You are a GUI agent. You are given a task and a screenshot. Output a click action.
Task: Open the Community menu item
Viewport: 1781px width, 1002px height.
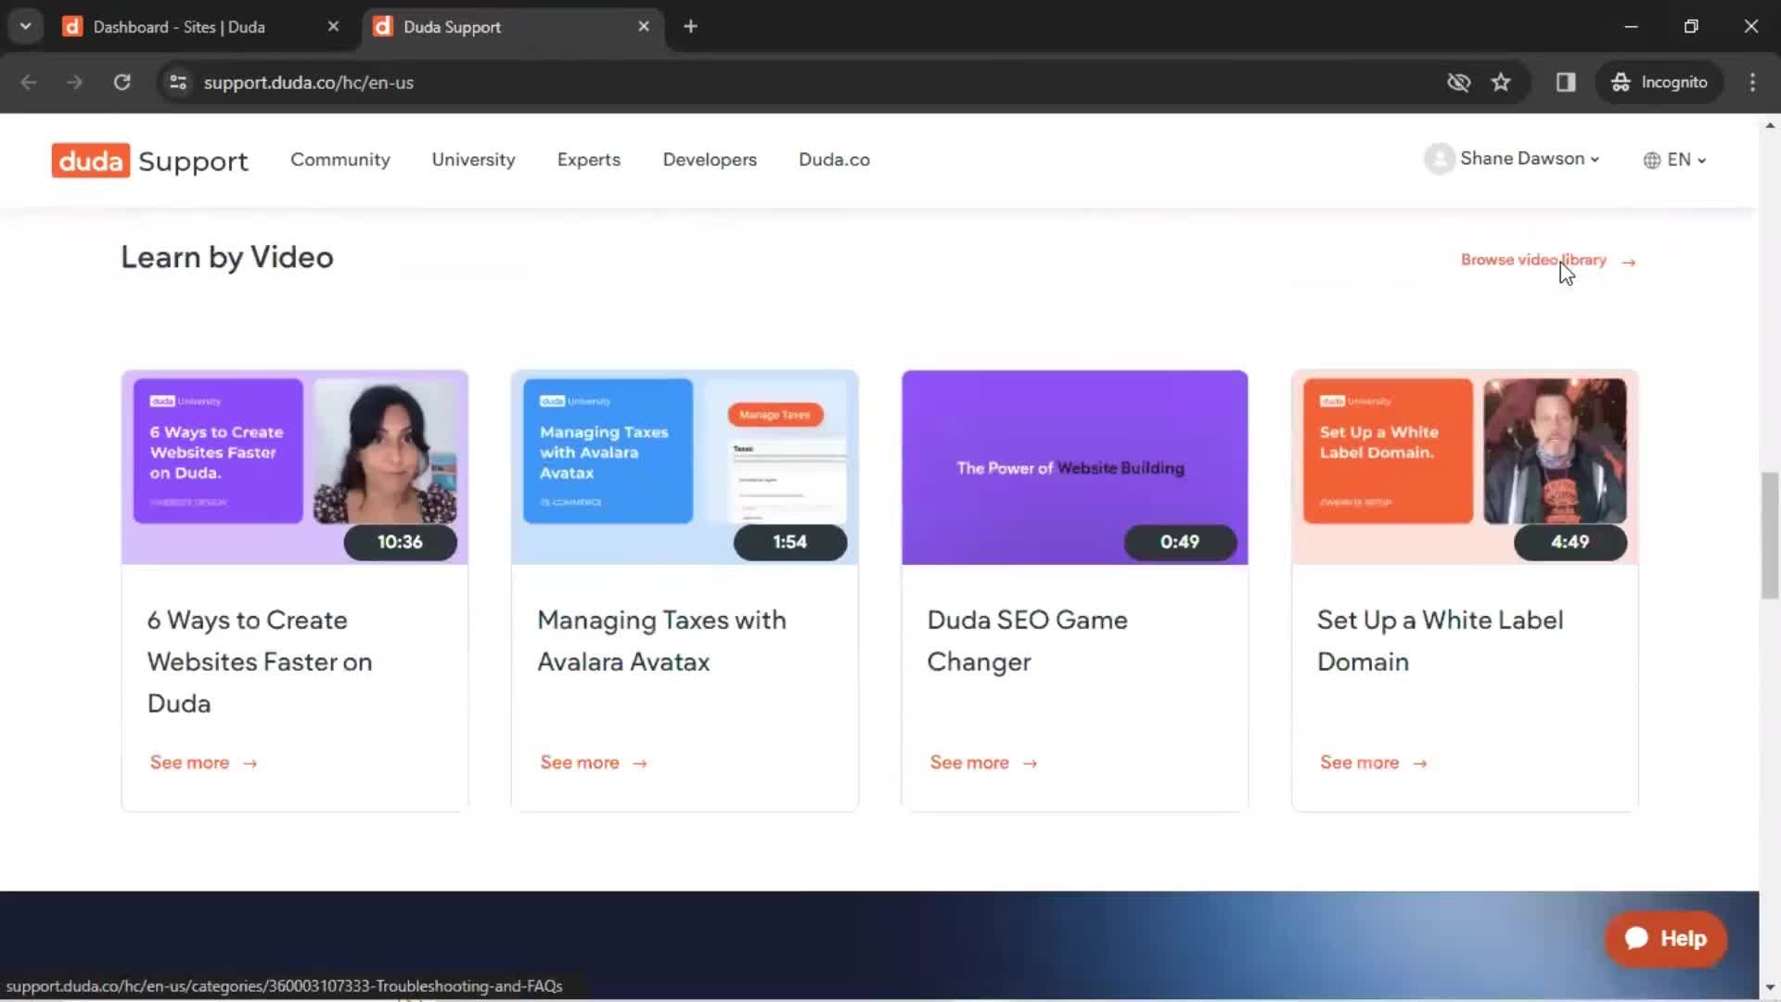point(340,160)
